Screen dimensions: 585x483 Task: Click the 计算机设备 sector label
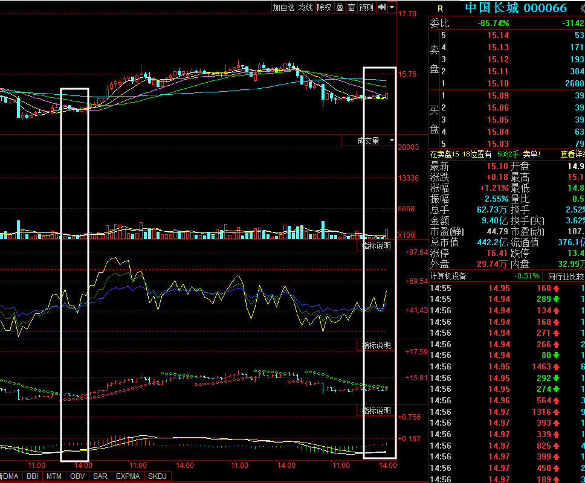pos(448,276)
